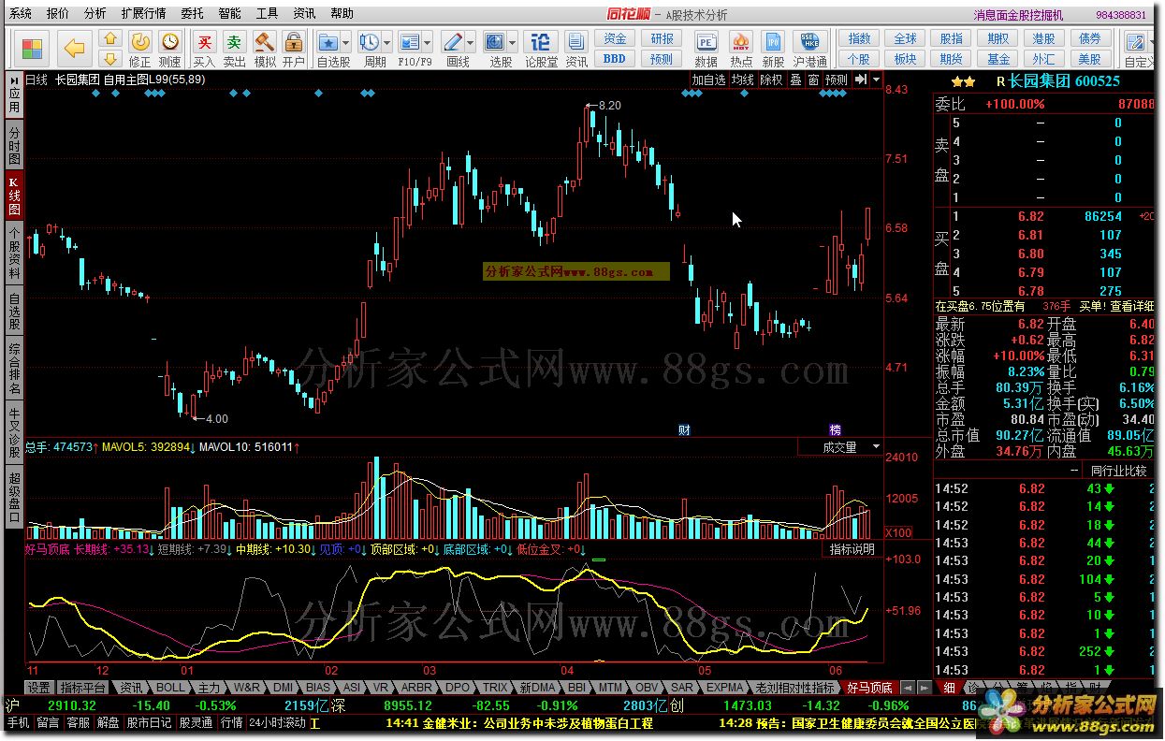The image size is (1165, 741).
Task: Open the 沪港通 icon
Action: click(x=809, y=49)
